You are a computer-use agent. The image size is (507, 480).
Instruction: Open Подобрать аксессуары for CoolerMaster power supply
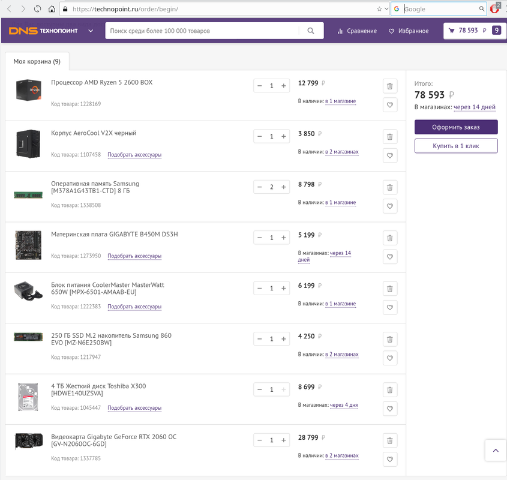coord(134,307)
